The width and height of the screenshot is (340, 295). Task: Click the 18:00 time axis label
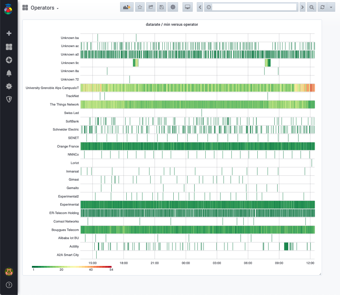pos(124,263)
